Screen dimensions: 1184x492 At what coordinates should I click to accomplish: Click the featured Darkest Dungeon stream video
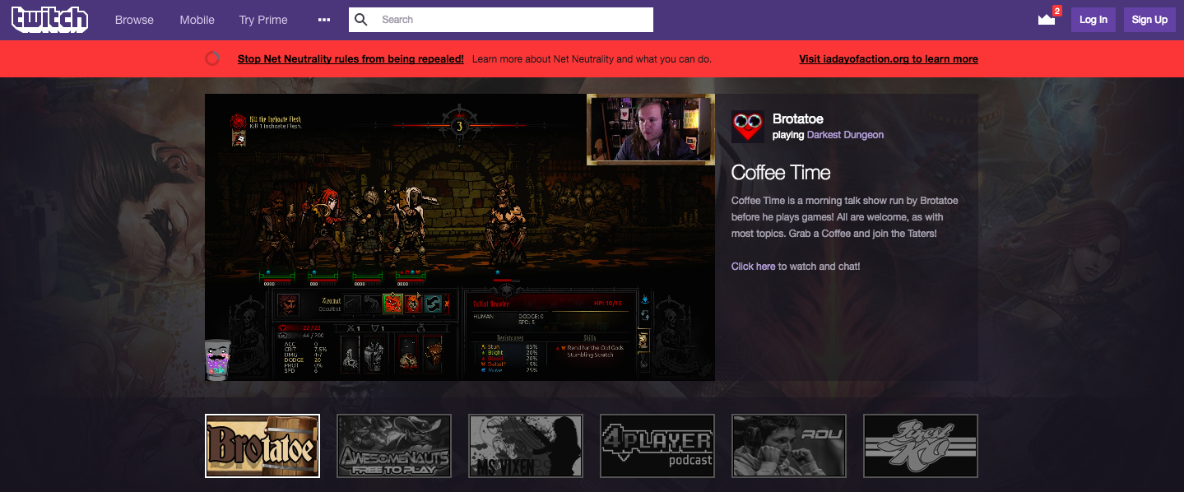pos(460,237)
